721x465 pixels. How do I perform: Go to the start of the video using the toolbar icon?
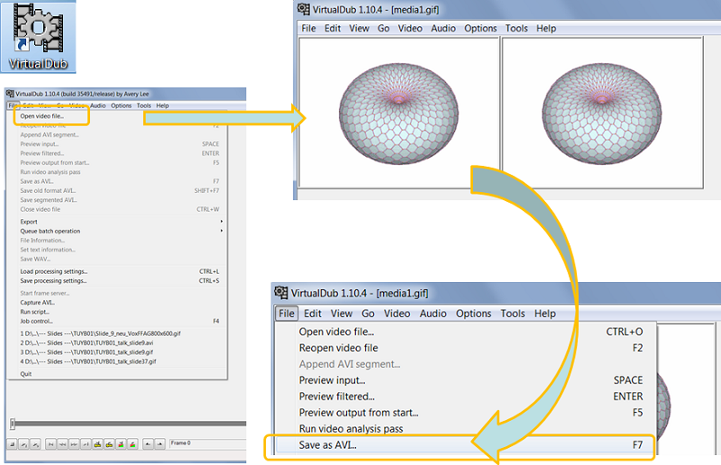pos(50,444)
